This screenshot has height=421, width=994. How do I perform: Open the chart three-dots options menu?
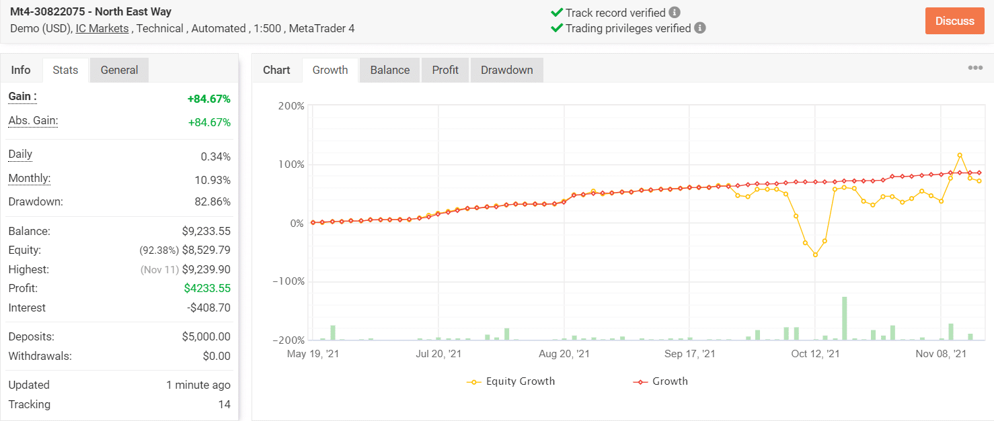point(975,68)
